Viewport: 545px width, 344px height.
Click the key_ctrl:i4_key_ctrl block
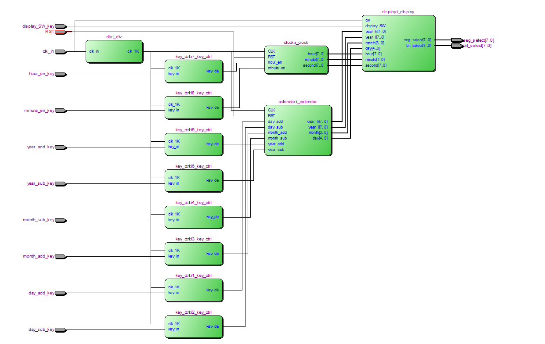pyautogui.click(x=194, y=217)
